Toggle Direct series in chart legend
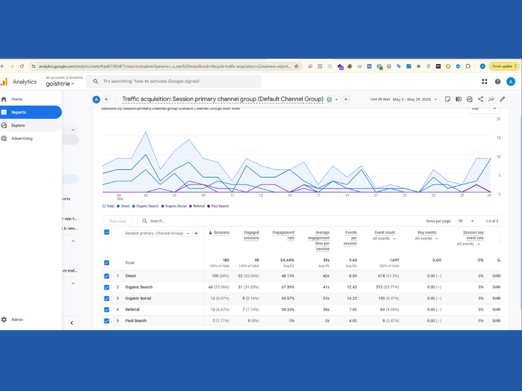Viewport: 522px width, 391px height. click(123, 206)
